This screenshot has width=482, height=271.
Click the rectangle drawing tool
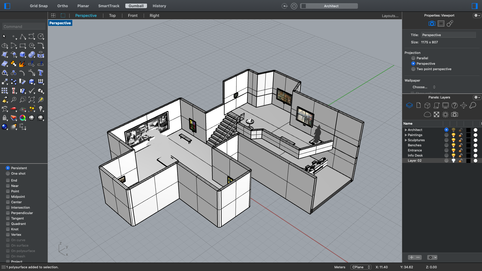pos(23,45)
